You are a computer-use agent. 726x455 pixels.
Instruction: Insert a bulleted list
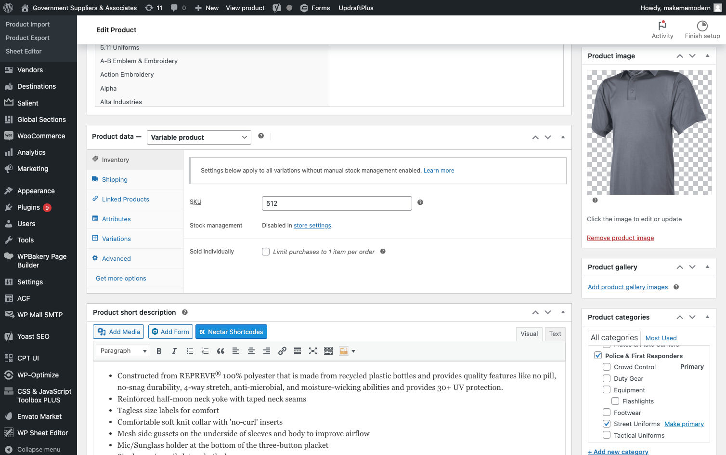tap(190, 351)
